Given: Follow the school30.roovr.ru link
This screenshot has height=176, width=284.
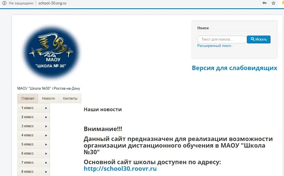Looking at the screenshot, I should click(120, 169).
